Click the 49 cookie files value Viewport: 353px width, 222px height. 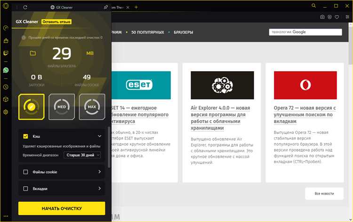87,77
